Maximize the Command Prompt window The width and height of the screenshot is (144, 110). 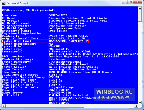[130, 2]
